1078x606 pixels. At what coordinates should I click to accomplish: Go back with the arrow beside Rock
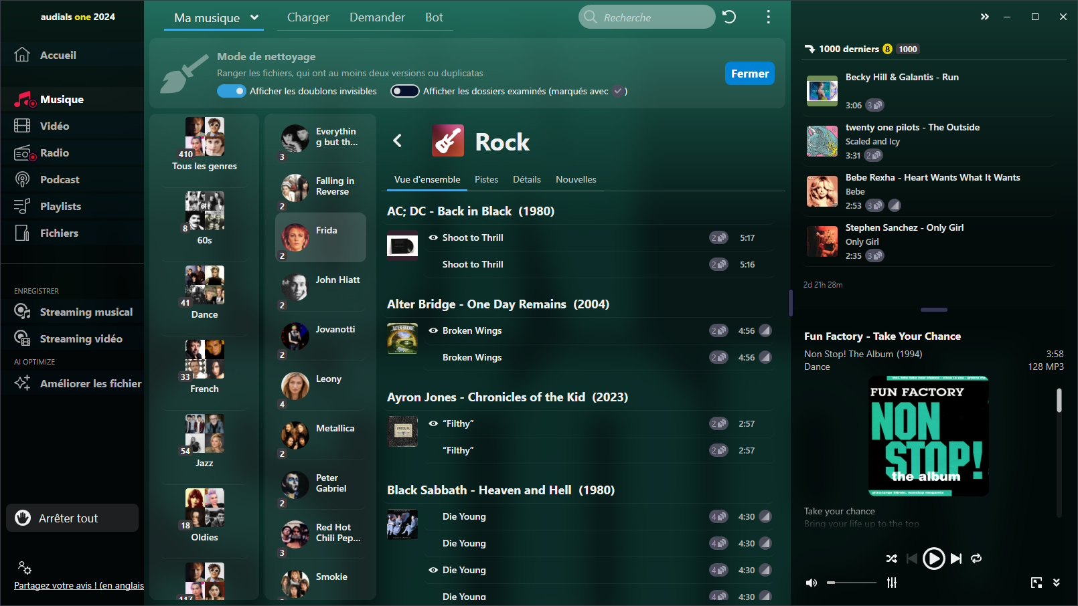coord(398,140)
